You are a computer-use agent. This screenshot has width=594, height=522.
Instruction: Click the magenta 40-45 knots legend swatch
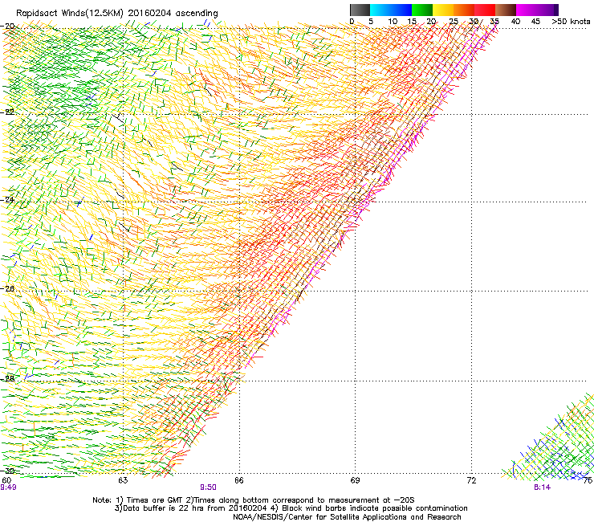click(527, 10)
